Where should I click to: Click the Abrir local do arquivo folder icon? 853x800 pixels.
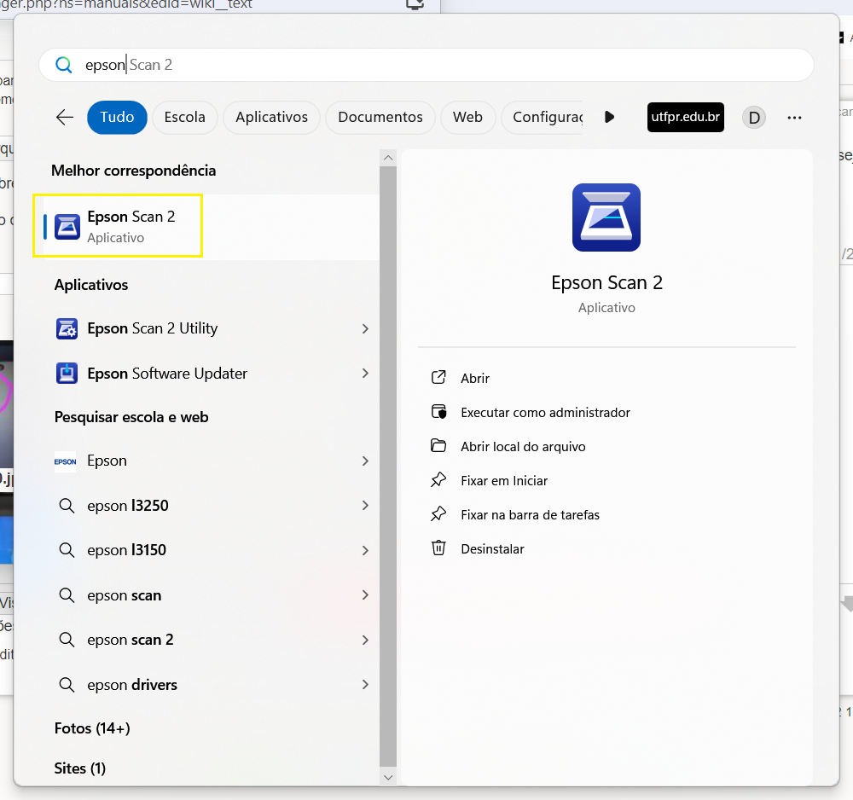point(438,446)
